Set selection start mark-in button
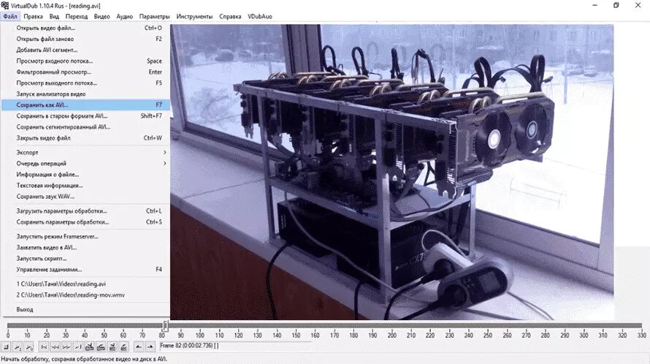The width and height of the screenshot is (650, 364). (139, 346)
